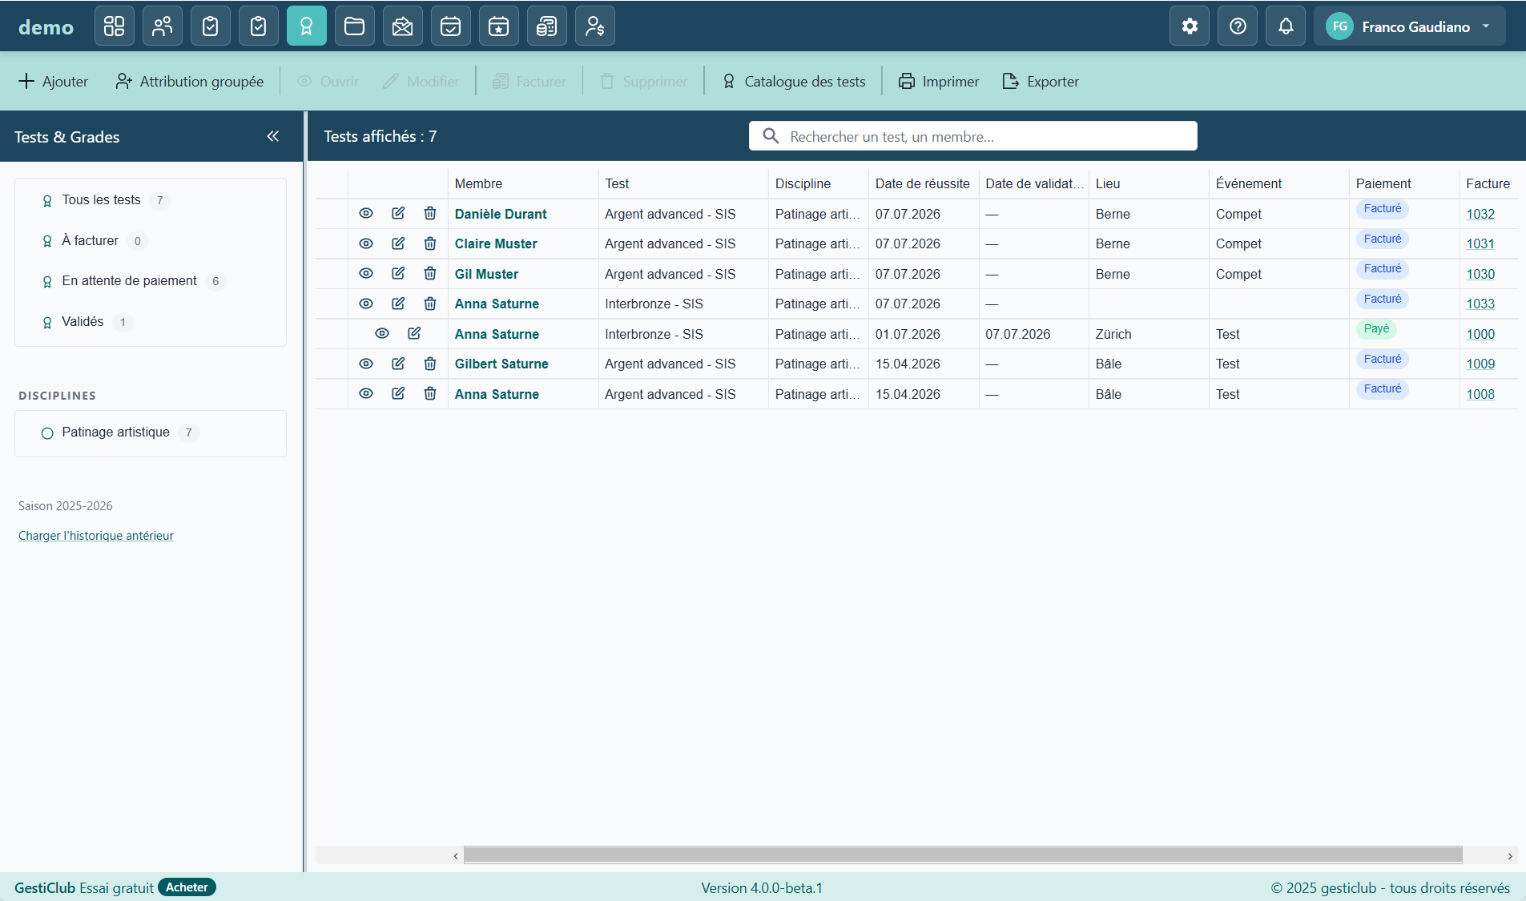Screen dimensions: 1526x901
Task: Open Attribution groupée
Action: (x=190, y=81)
